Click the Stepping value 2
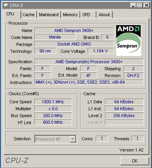The image size is (152, 168). (133, 69)
